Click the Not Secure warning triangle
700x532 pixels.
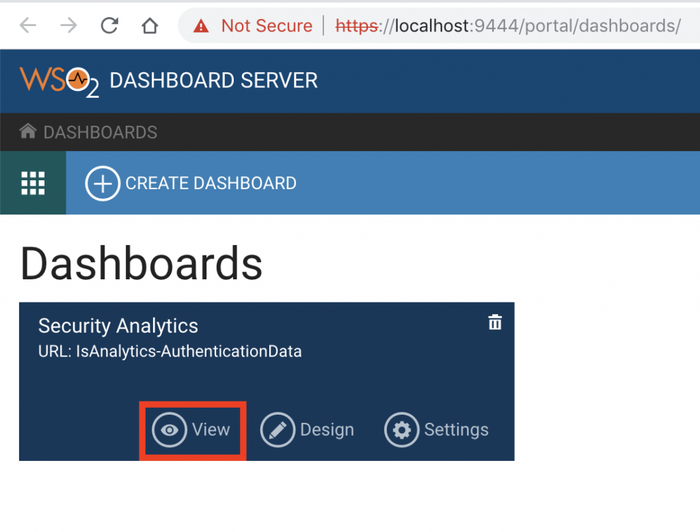coord(201,27)
